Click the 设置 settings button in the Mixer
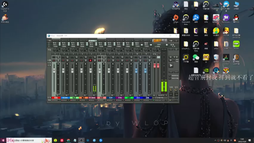 171,41
